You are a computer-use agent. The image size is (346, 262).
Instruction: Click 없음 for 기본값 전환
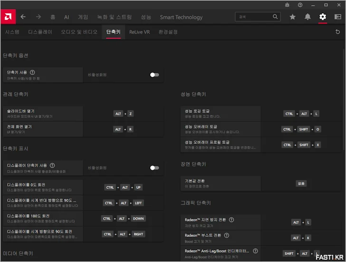[x=301, y=184]
